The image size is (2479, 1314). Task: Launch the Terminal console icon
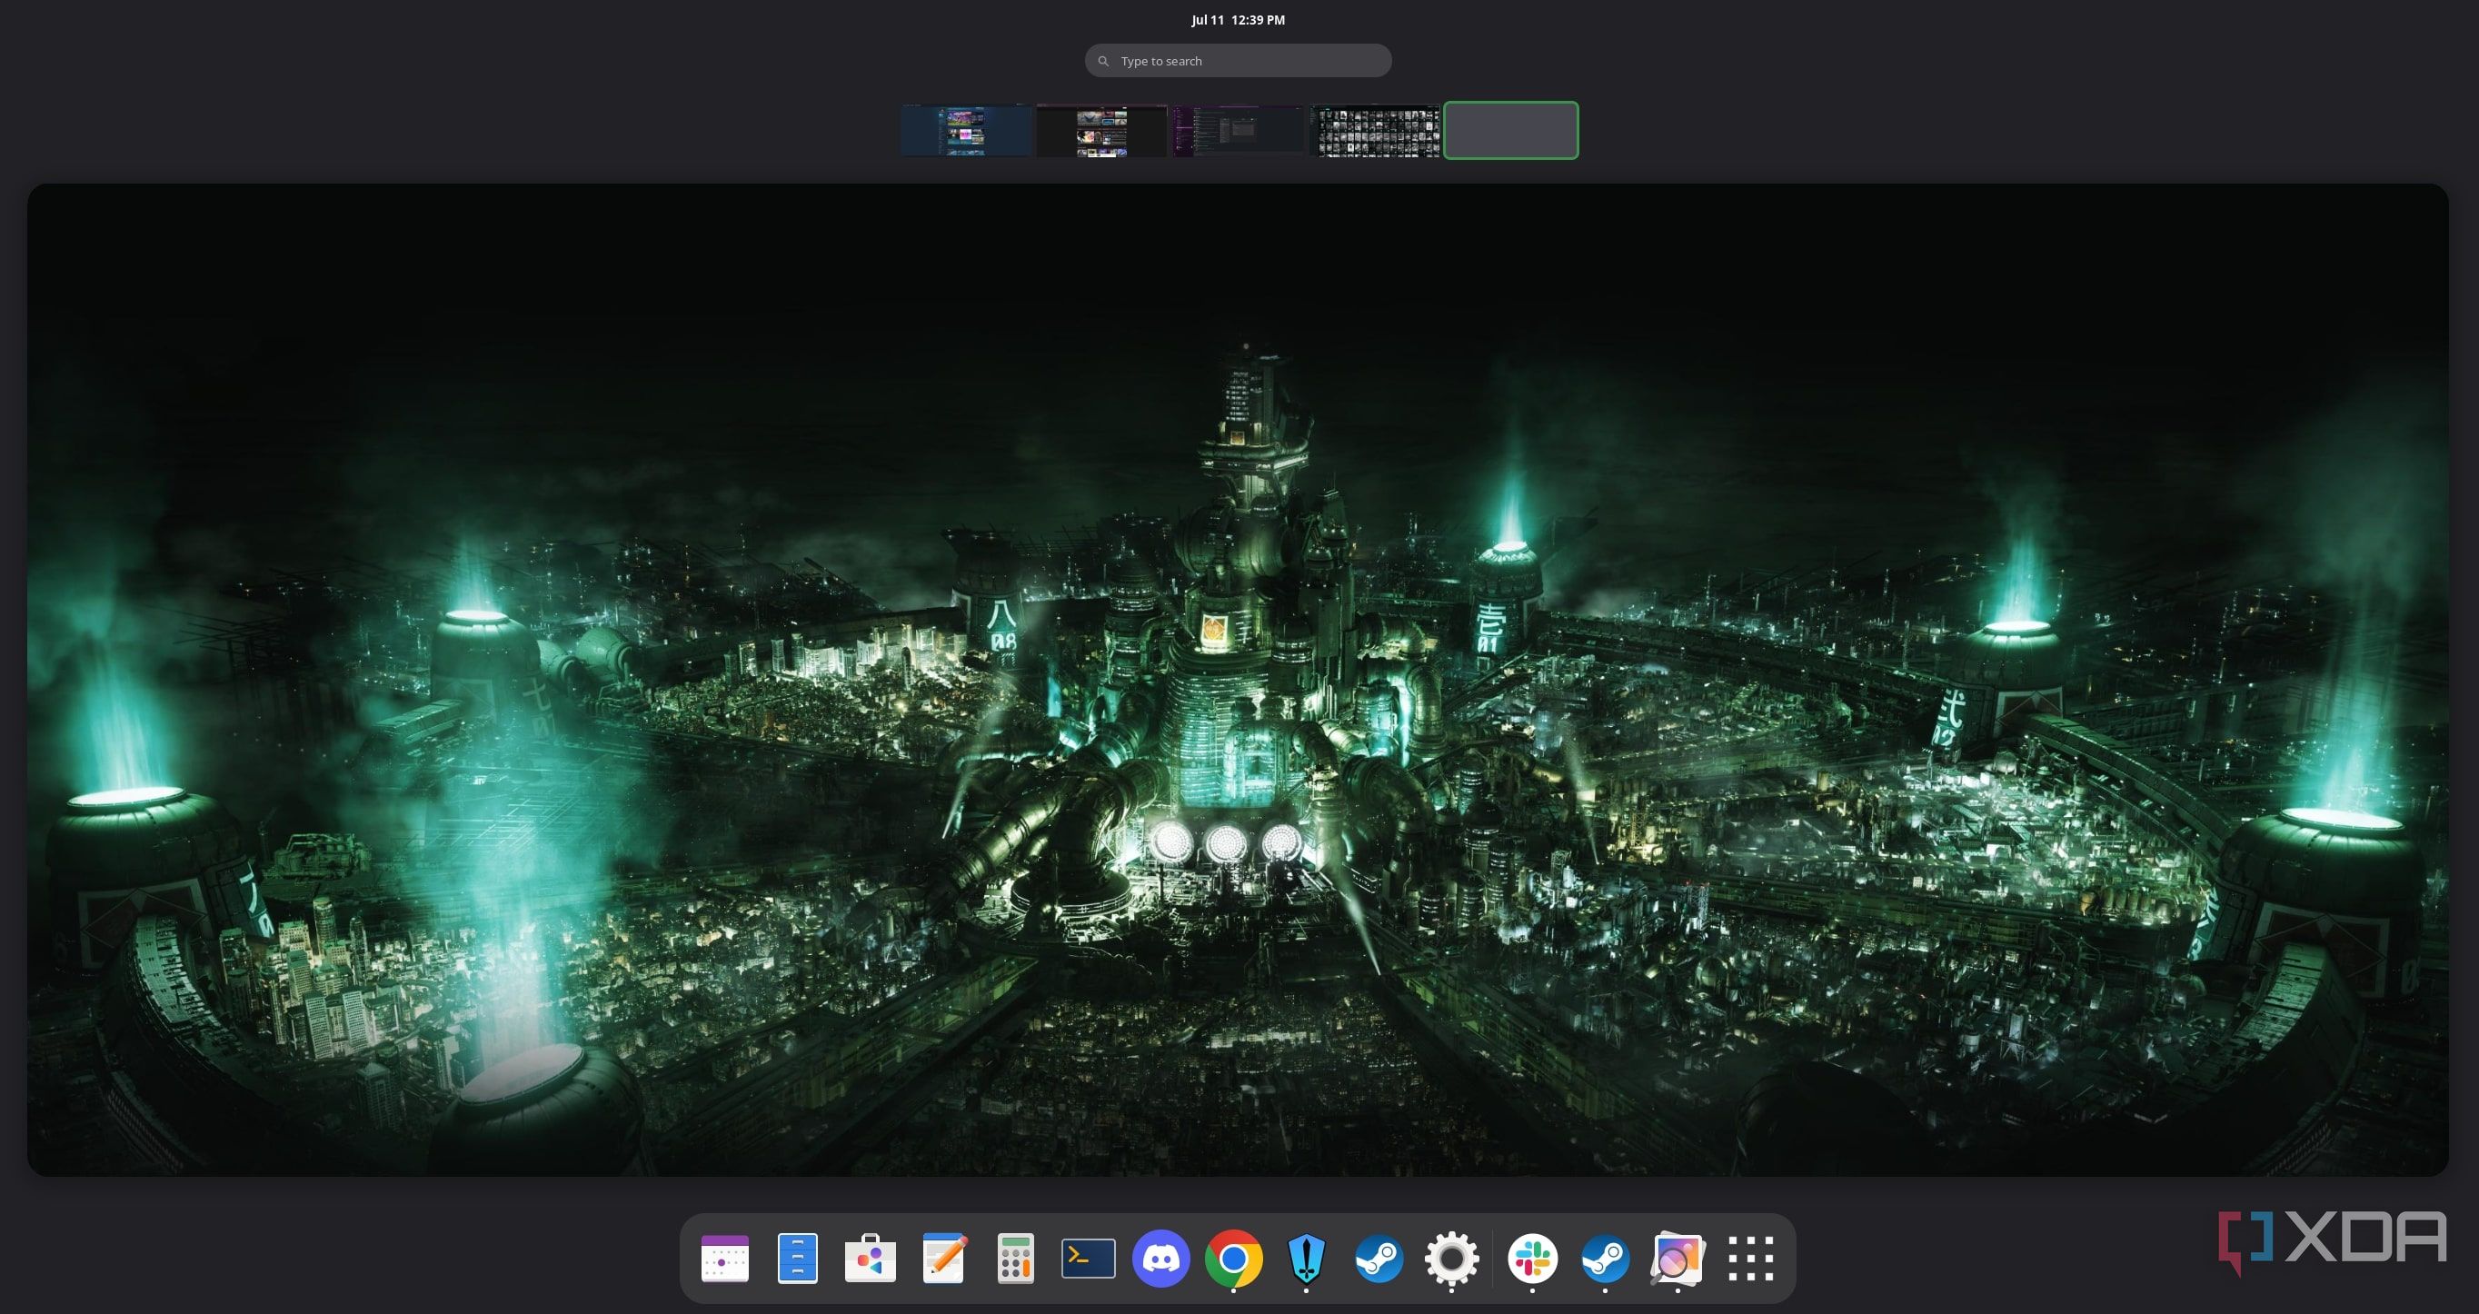coord(1089,1259)
